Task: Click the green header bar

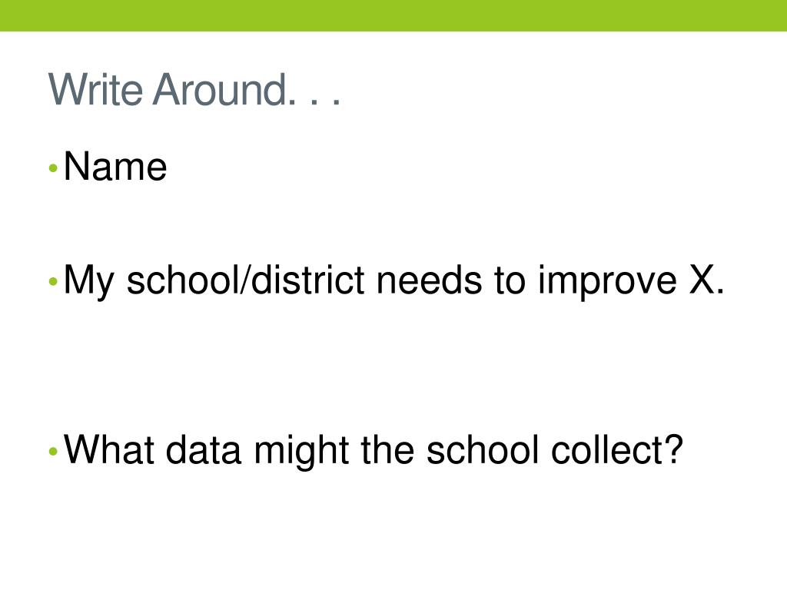Action: coord(393,15)
